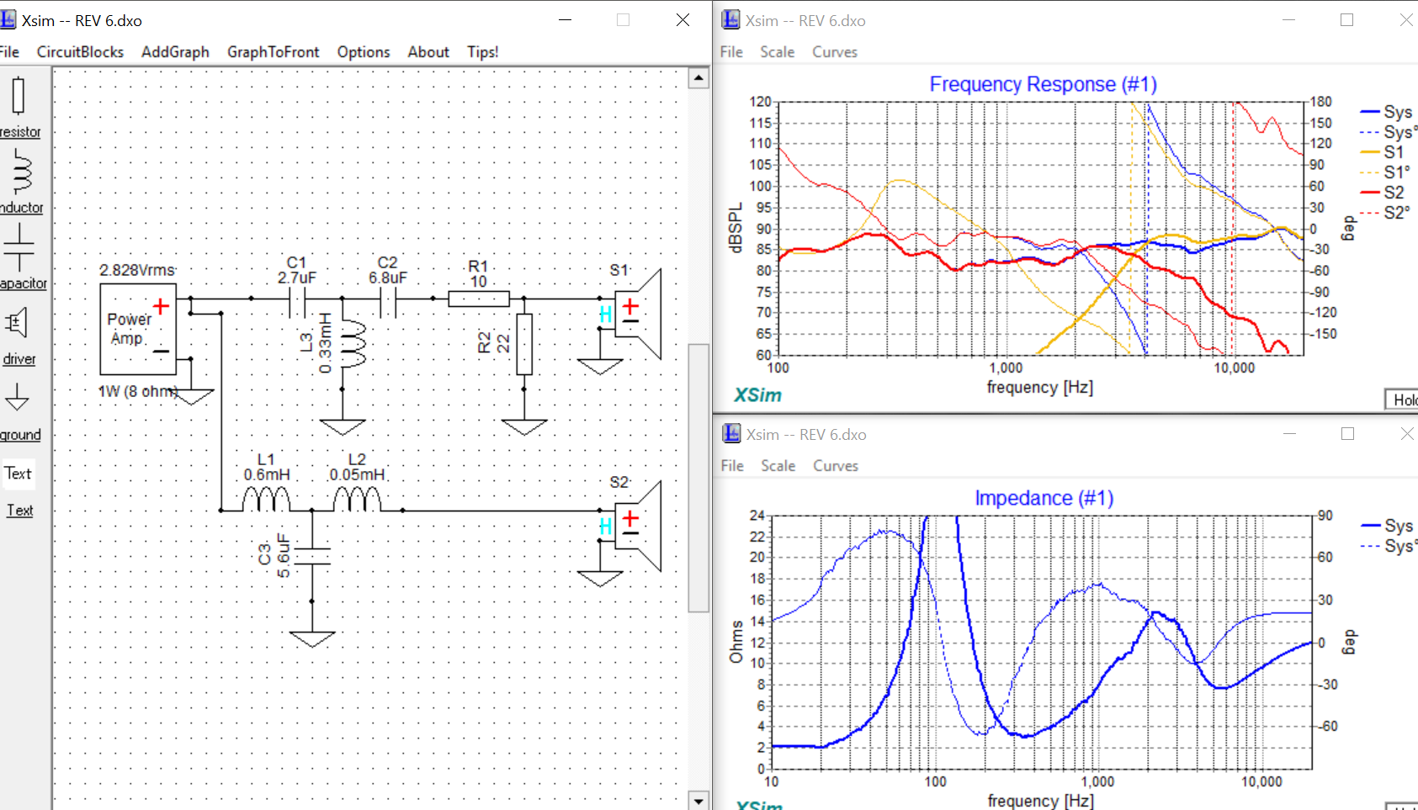This screenshot has width=1418, height=810.
Task: Click cyan H marker on S2 driver
Action: tap(605, 527)
